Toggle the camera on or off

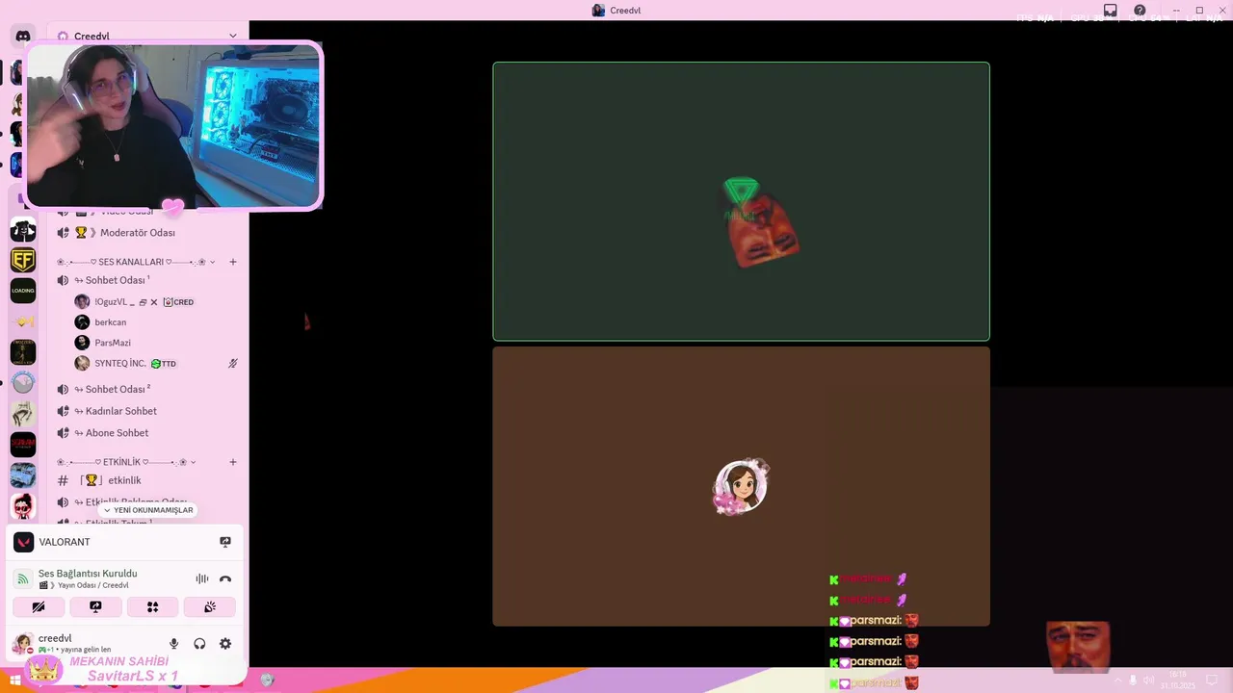click(39, 606)
